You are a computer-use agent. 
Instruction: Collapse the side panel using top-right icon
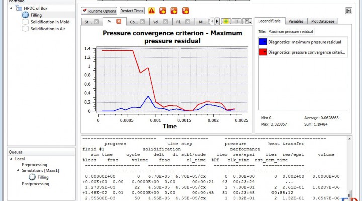point(348,11)
